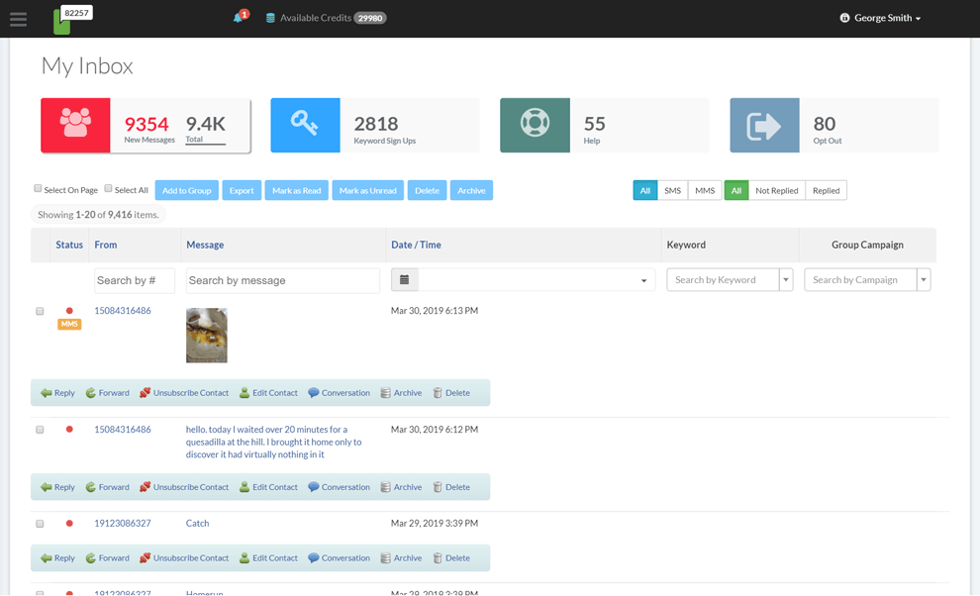
Task: Click the orange MMS status badge
Action: (x=69, y=324)
